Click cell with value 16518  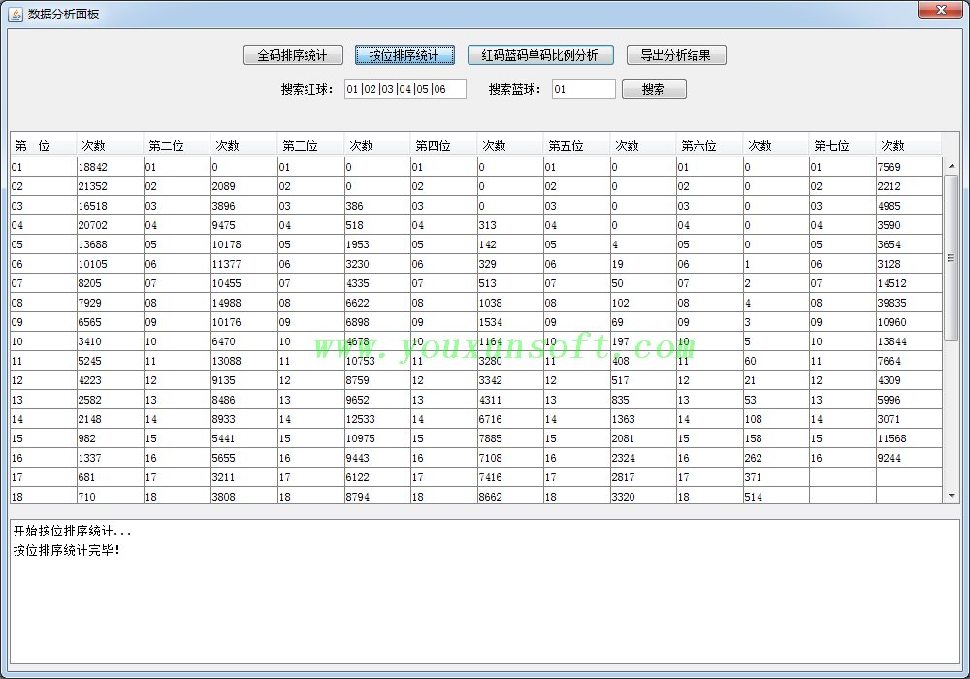pyautogui.click(x=111, y=206)
